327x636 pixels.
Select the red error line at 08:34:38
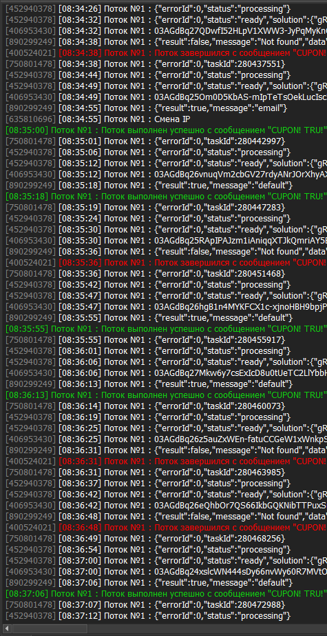(x=164, y=52)
